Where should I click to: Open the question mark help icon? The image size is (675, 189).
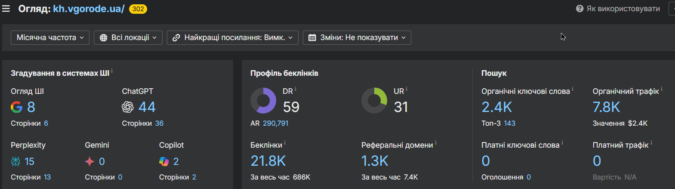tap(579, 9)
